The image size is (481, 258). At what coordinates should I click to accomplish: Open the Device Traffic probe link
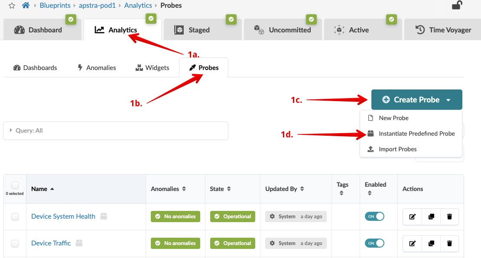click(x=51, y=243)
